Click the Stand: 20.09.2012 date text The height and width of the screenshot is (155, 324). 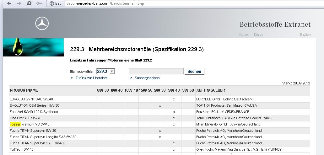(296, 83)
